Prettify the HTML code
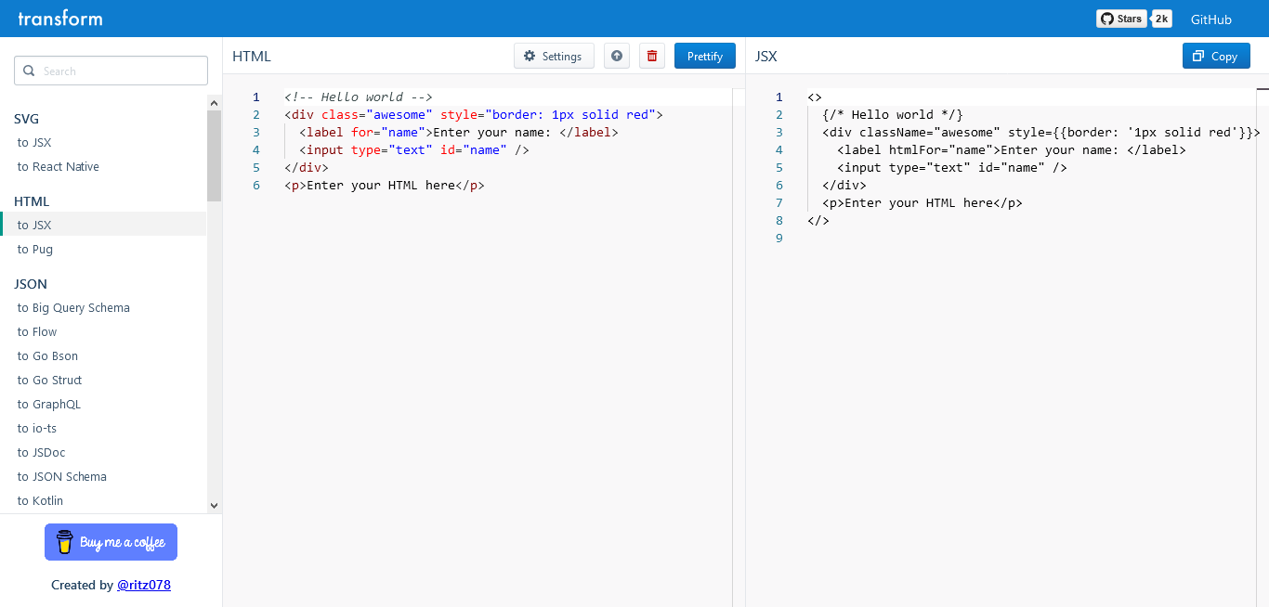This screenshot has width=1269, height=607. tap(704, 56)
